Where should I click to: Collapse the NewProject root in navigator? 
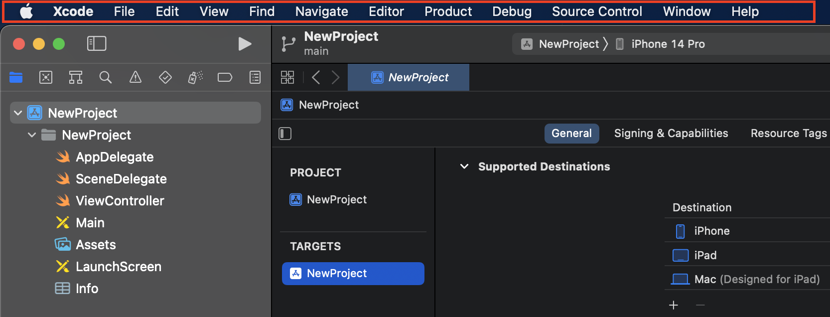18,113
